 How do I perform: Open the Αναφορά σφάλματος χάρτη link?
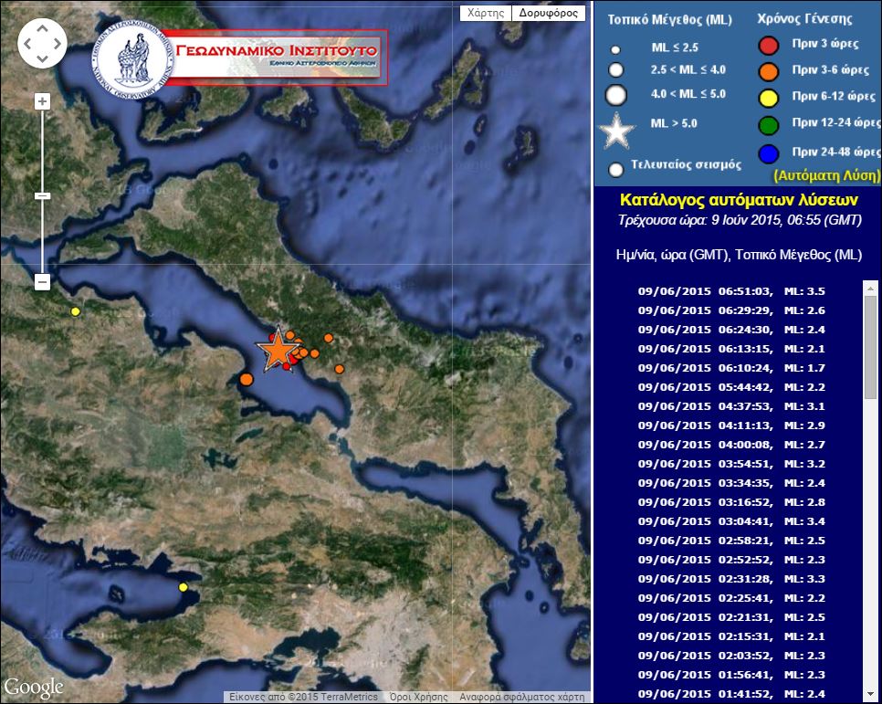point(521,697)
